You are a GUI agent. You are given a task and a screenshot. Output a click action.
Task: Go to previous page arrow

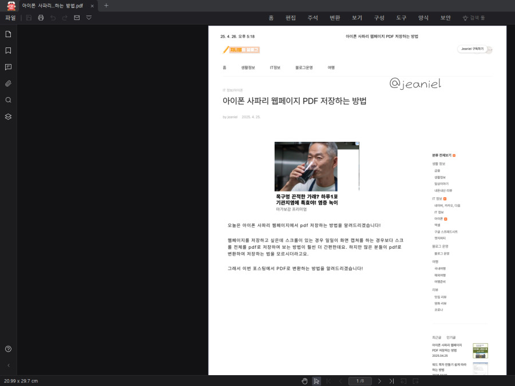pos(340,381)
